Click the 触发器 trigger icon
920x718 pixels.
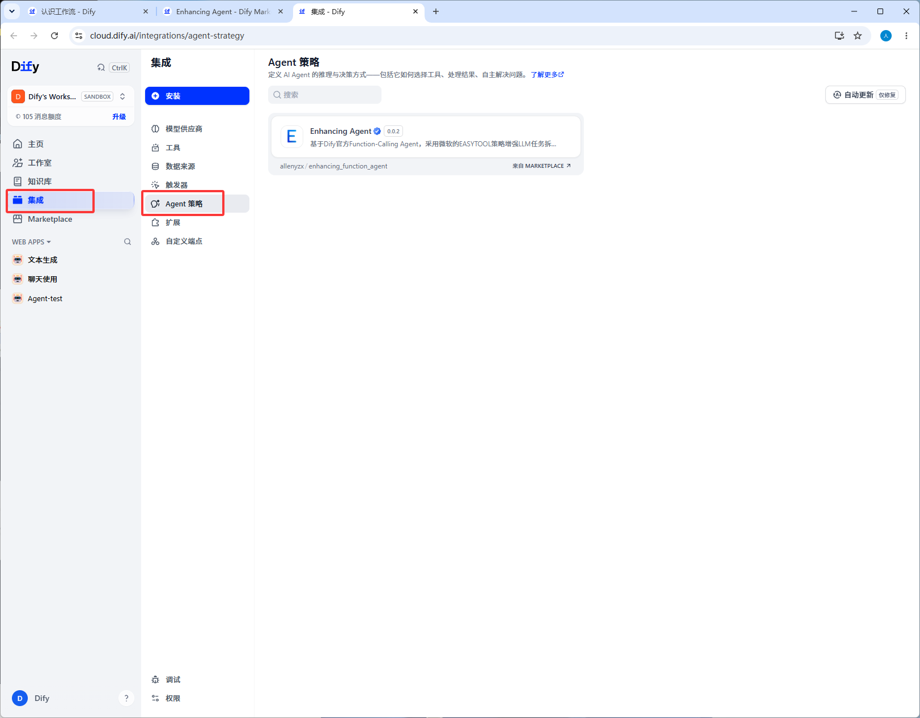pos(155,185)
